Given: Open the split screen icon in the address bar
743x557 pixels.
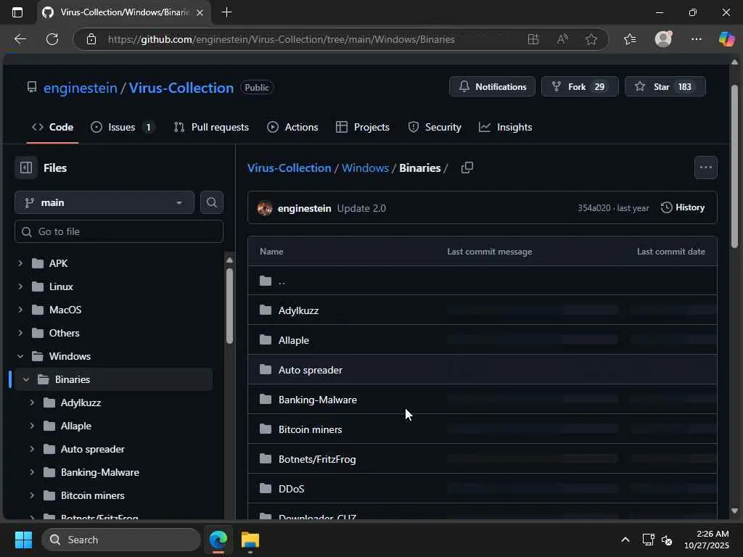Looking at the screenshot, I should (x=533, y=39).
